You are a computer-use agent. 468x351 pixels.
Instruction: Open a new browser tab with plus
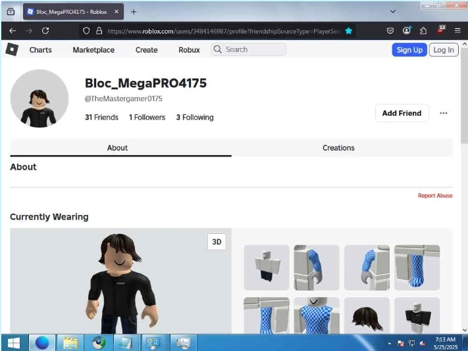134,12
